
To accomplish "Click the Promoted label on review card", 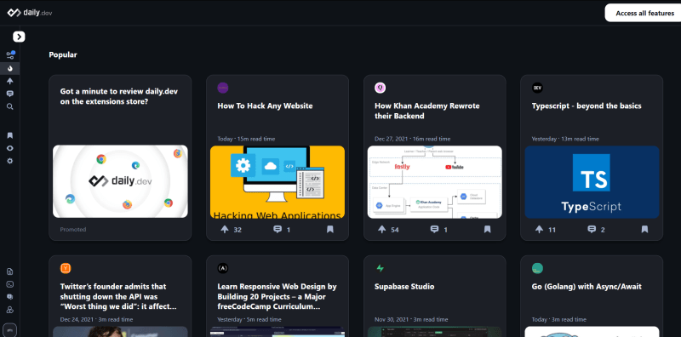I will [73, 229].
